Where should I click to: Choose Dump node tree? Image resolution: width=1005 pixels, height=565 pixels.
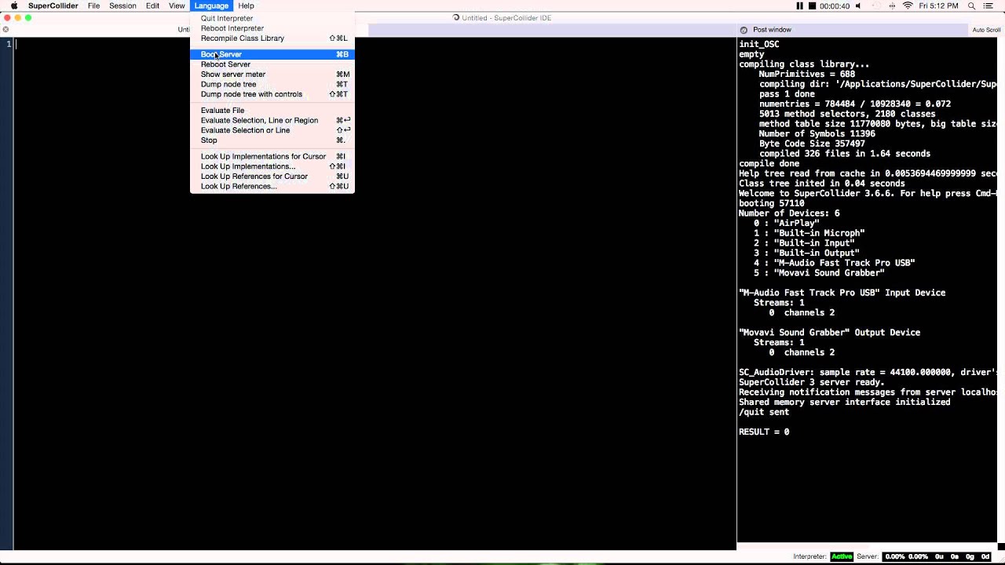pyautogui.click(x=272, y=84)
